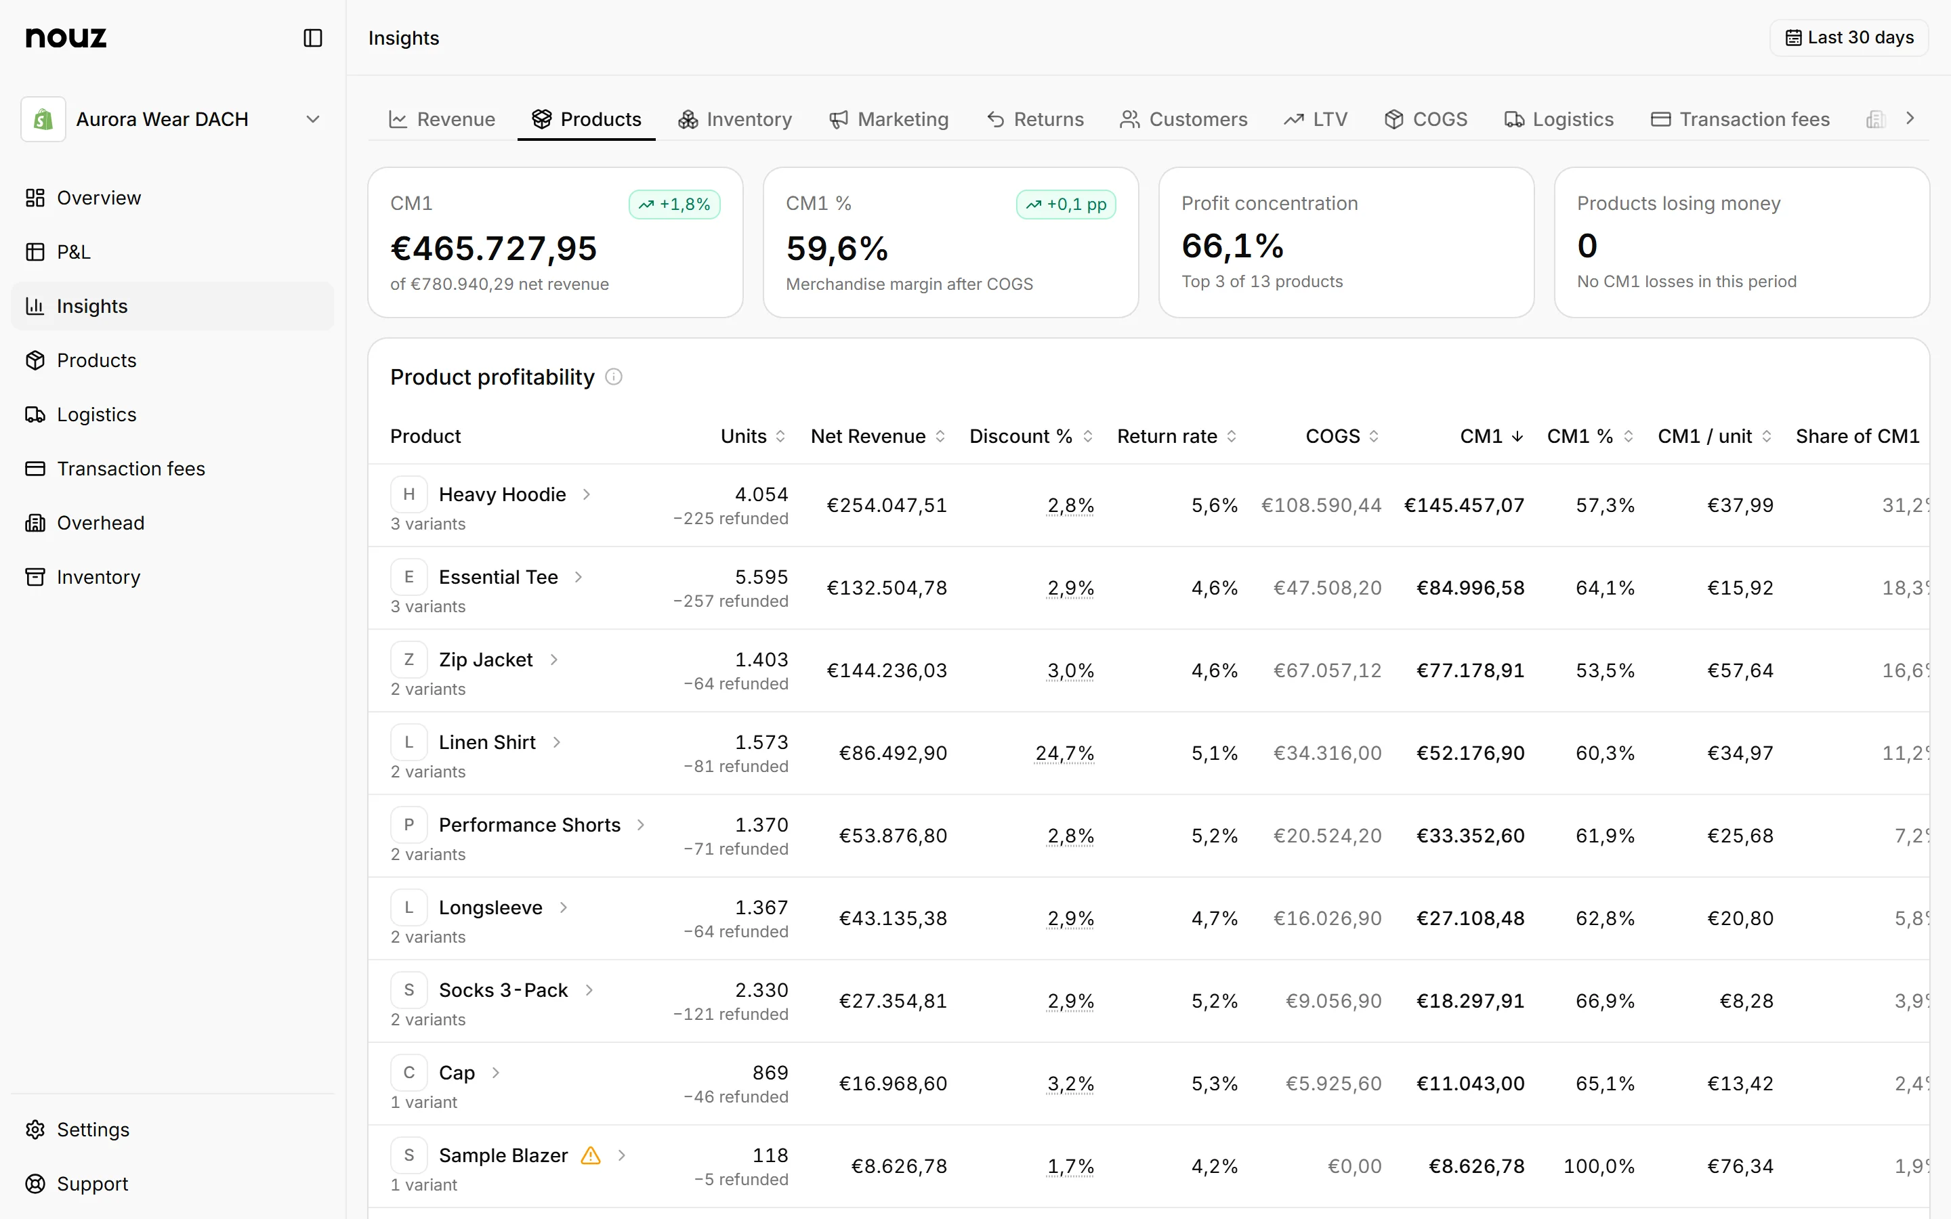Switch to the Marketing tab
1951x1219 pixels.
(889, 119)
